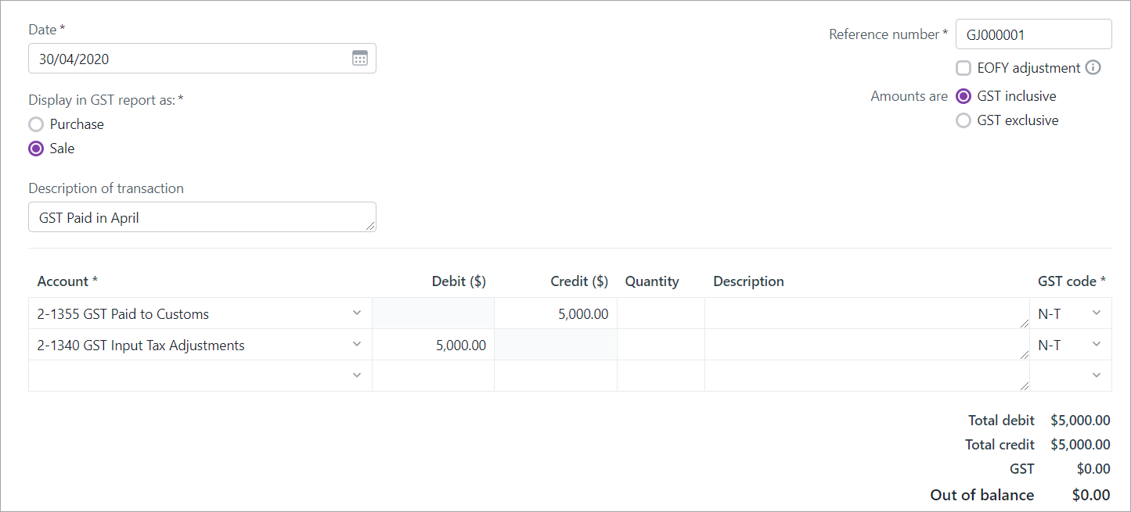
Task: Click the 5,000.00 debit amount cell
Action: (433, 345)
